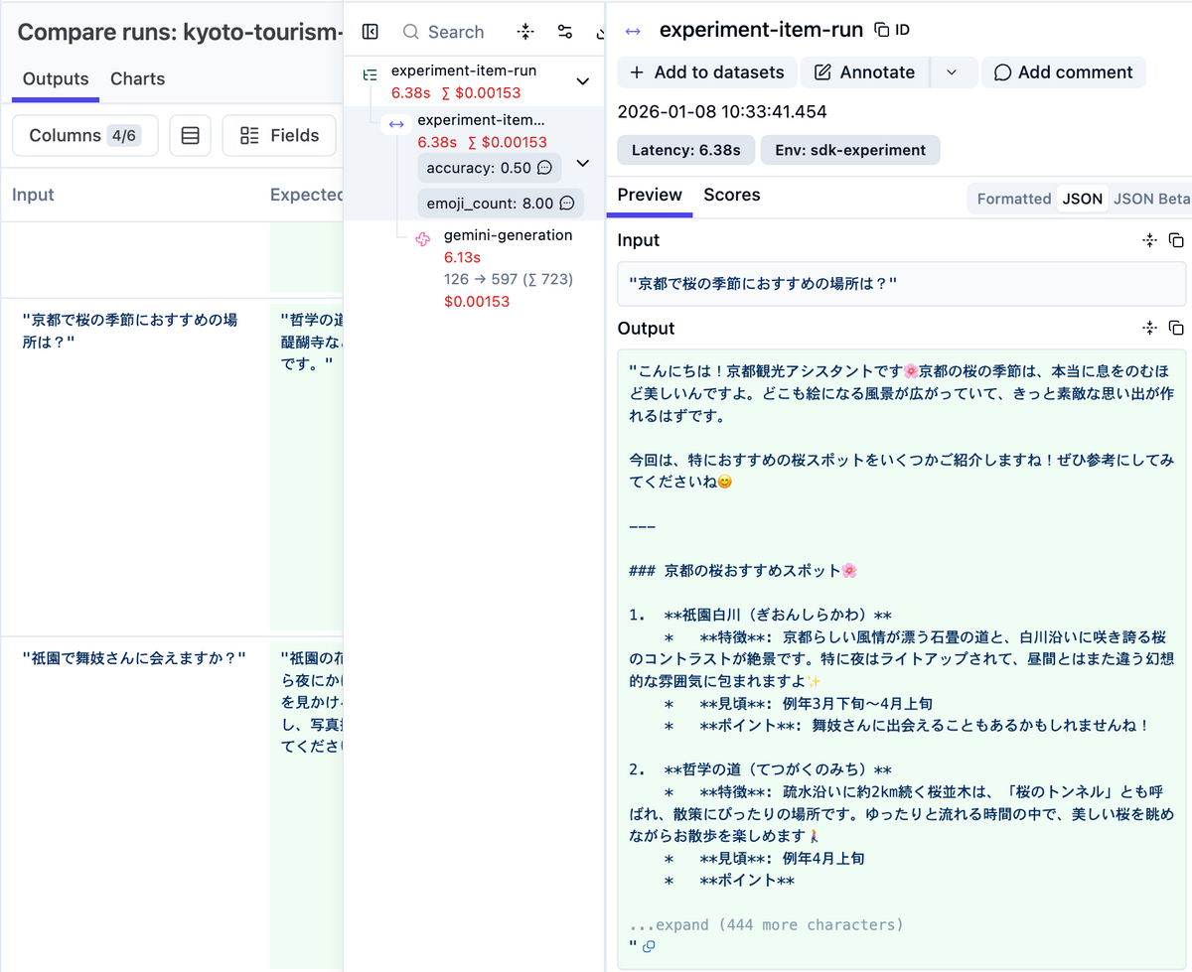Click the trace tree icon beside experiment-item-run
This screenshot has width=1192, height=972.
(x=371, y=71)
